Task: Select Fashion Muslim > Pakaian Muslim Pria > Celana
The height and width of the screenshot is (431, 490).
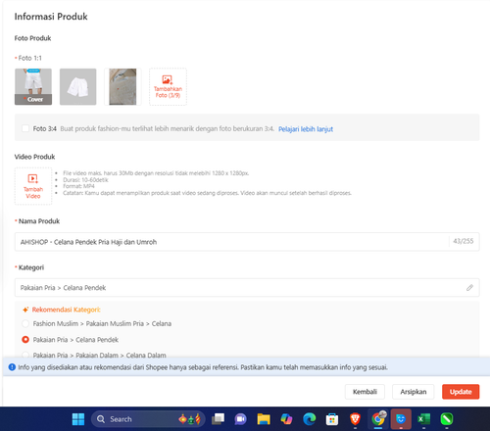Action: (25, 324)
